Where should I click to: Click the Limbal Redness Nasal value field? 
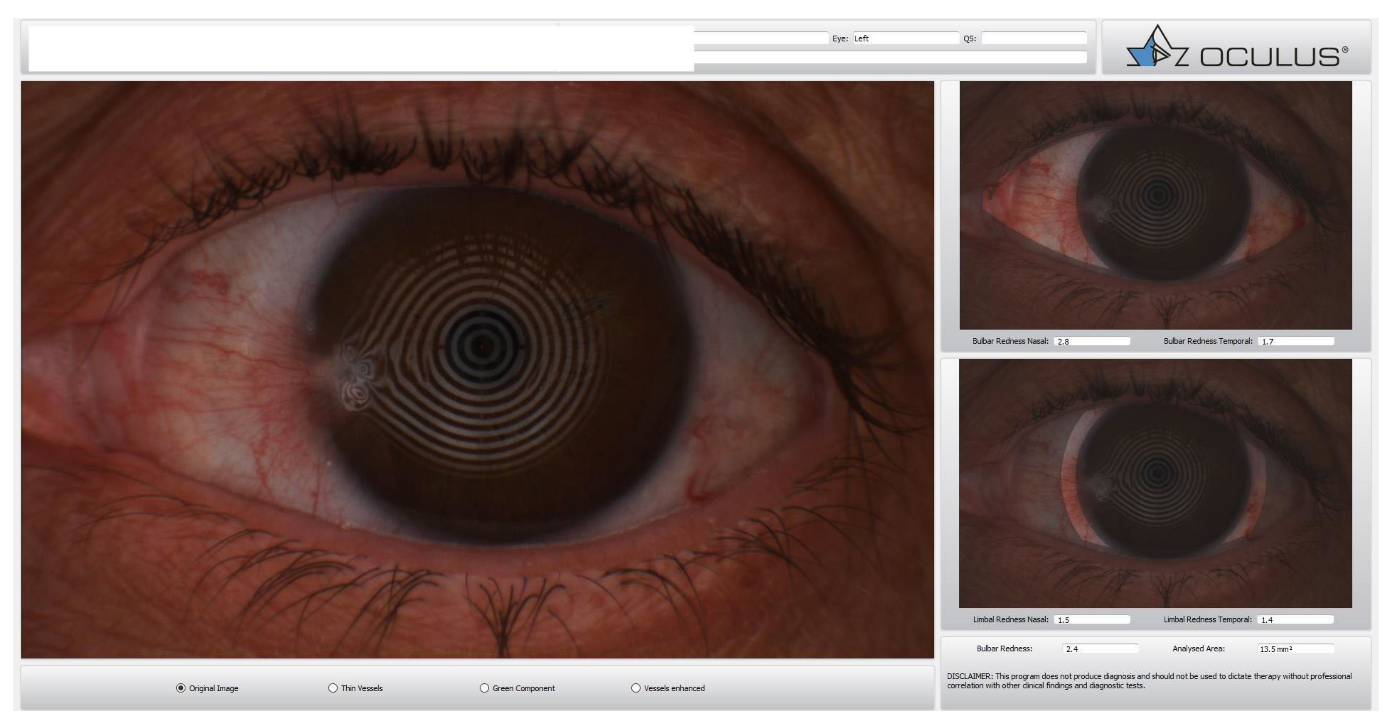(1092, 620)
